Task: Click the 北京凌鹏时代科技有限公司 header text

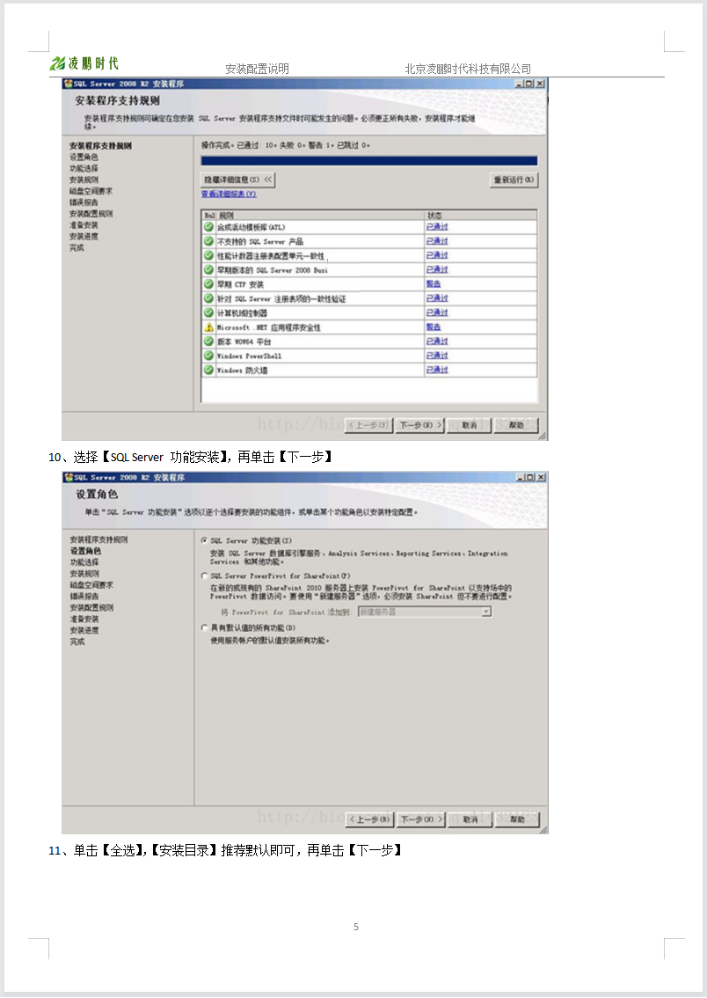Action: 468,69
